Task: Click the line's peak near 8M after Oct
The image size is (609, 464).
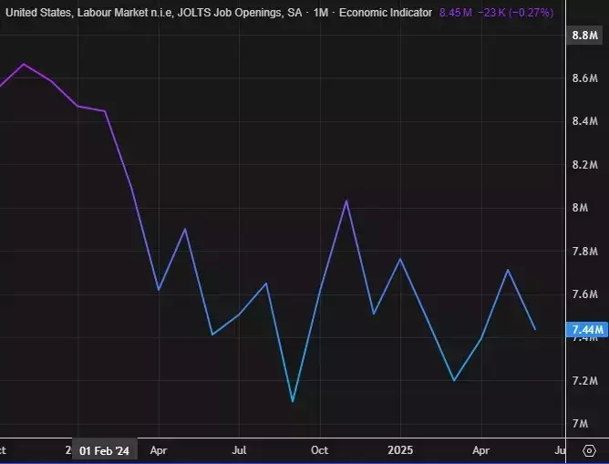Action: 346,201
